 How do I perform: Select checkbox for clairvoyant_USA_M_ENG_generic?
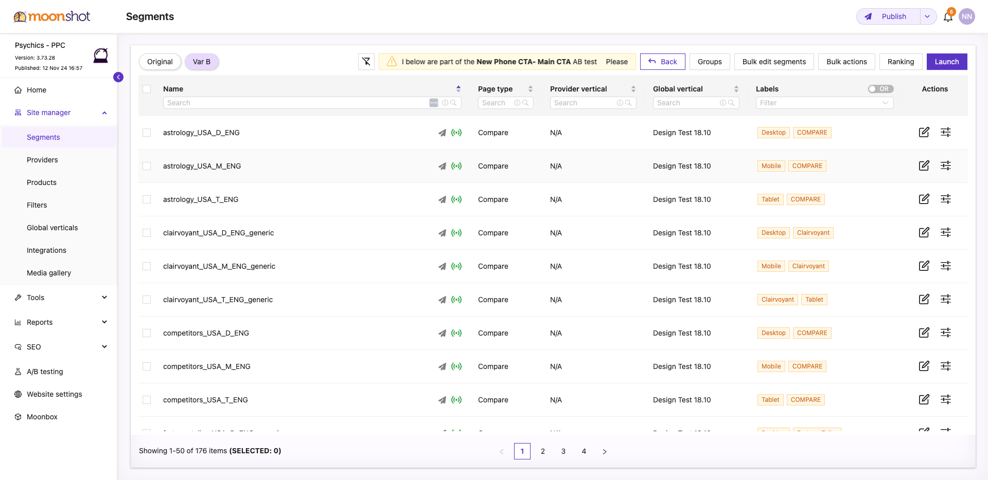[147, 266]
